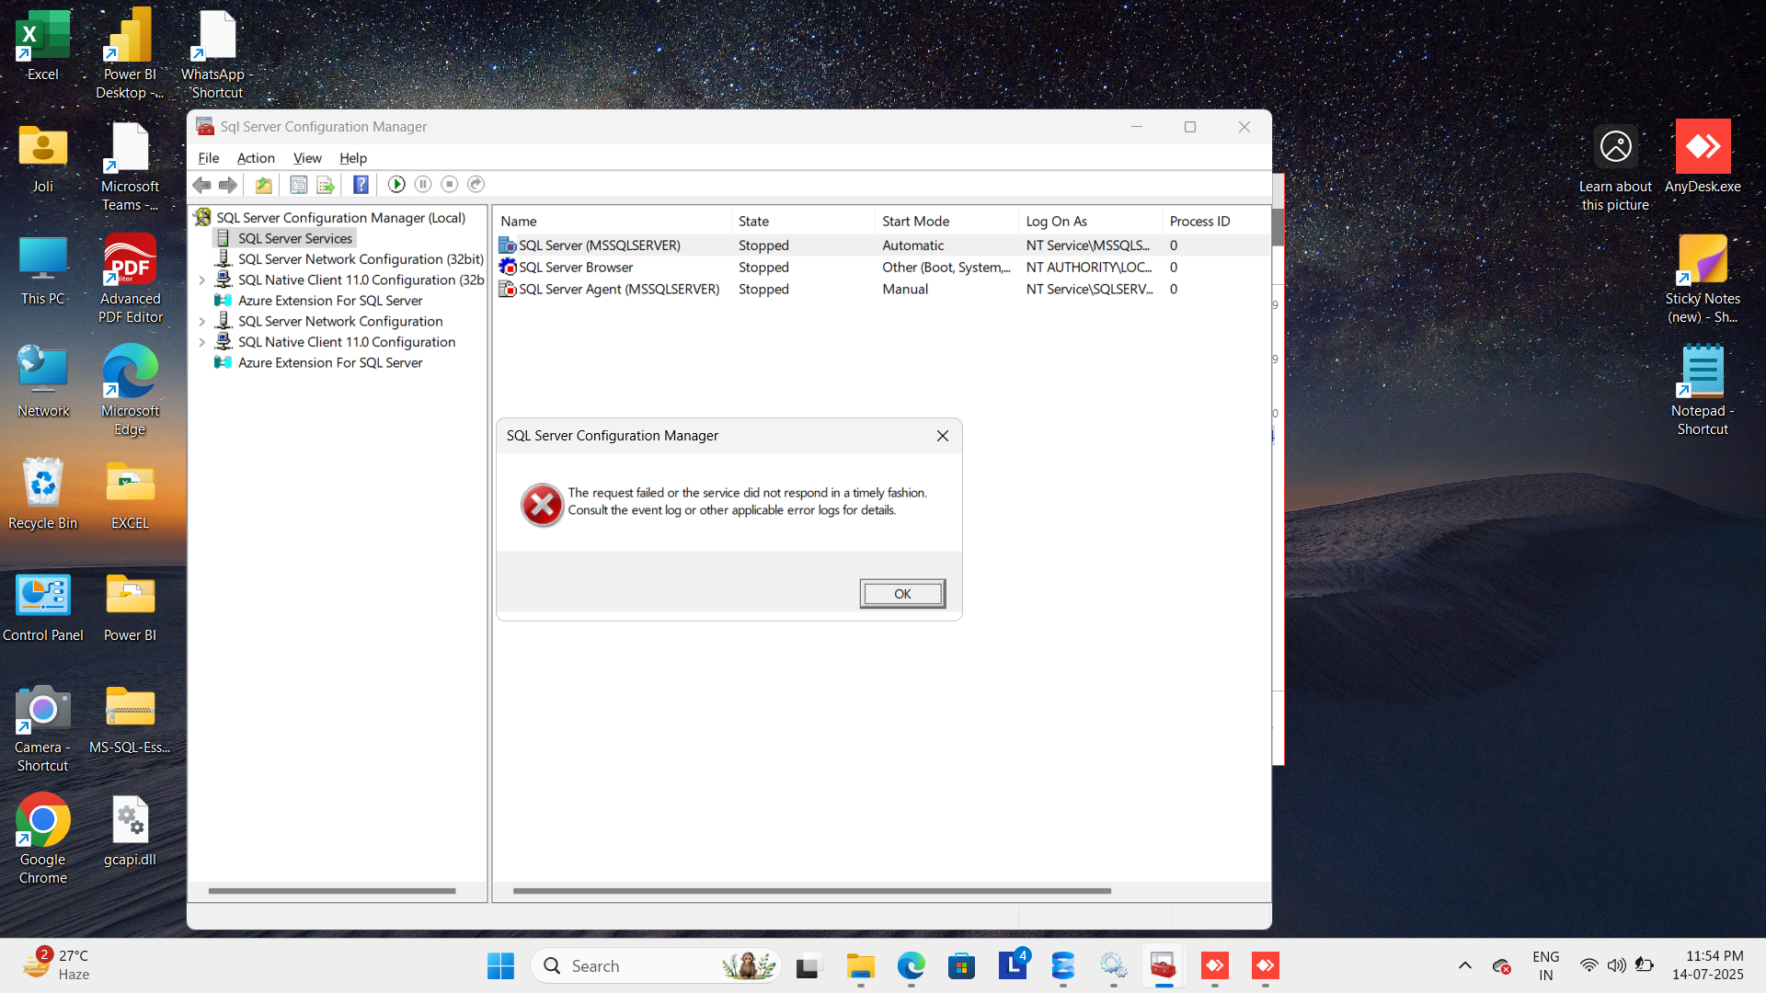Screen dimensions: 1766x993
Task: Select SQL Server Services tree node
Action: coord(294,238)
